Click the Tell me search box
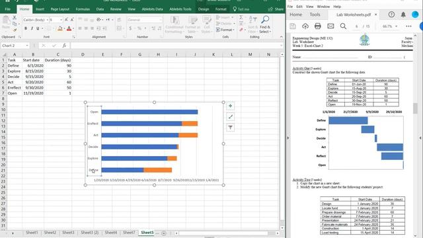Viewport: 423px width, 238px height. pyautogui.click(x=241, y=9)
